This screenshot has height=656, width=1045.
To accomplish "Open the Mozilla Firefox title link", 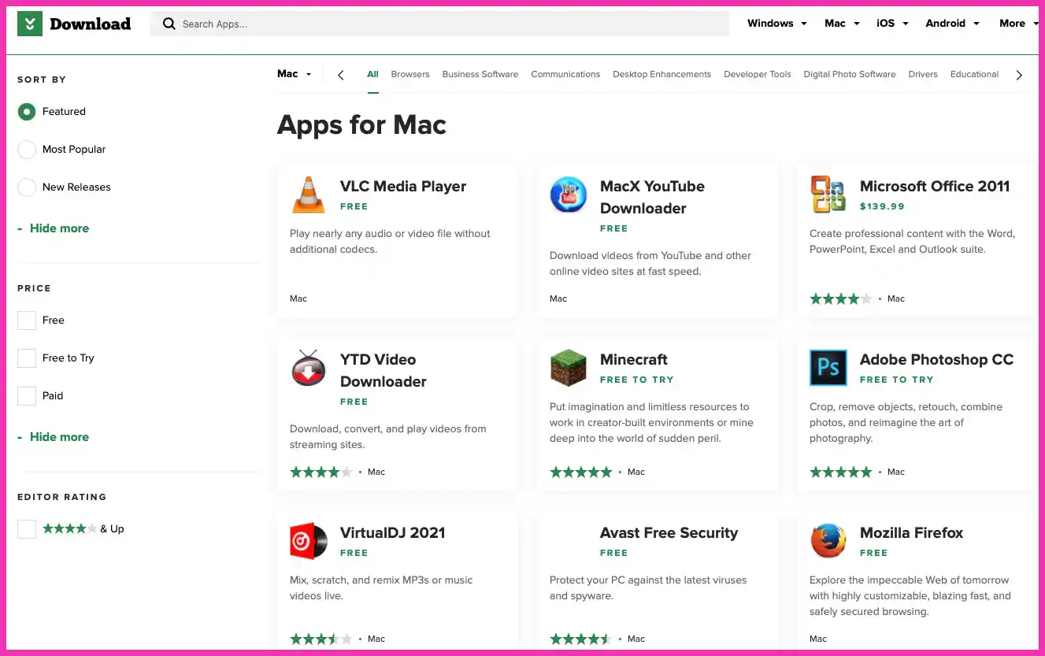I will click(x=911, y=533).
